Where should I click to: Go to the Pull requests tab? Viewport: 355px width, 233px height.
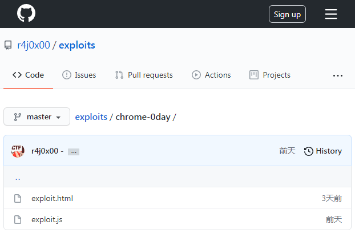144,75
